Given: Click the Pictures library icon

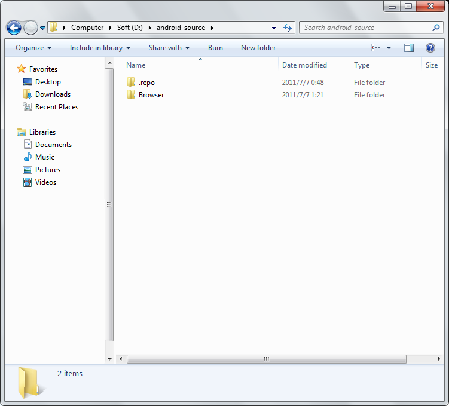Looking at the screenshot, I should 28,170.
